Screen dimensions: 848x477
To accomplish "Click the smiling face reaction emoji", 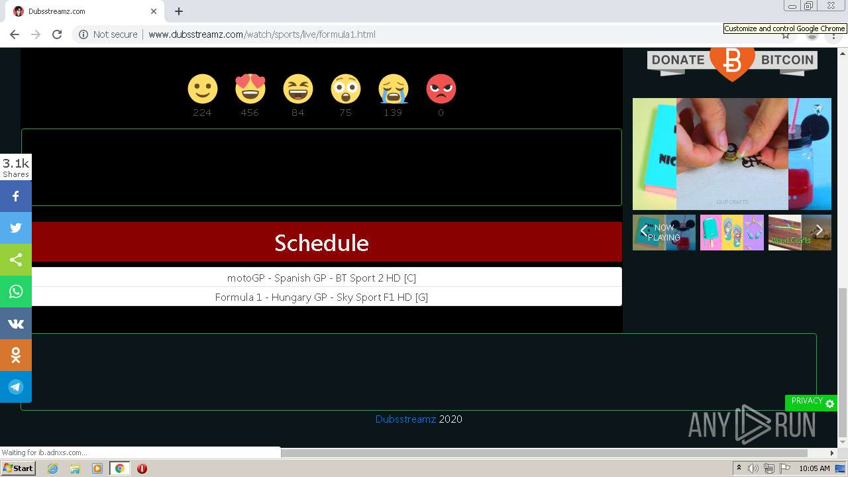I will pyautogui.click(x=203, y=89).
